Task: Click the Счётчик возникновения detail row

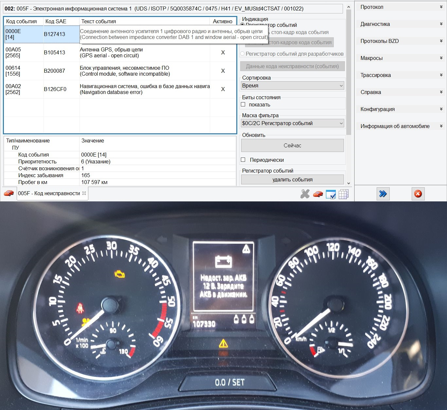Action: pos(120,168)
